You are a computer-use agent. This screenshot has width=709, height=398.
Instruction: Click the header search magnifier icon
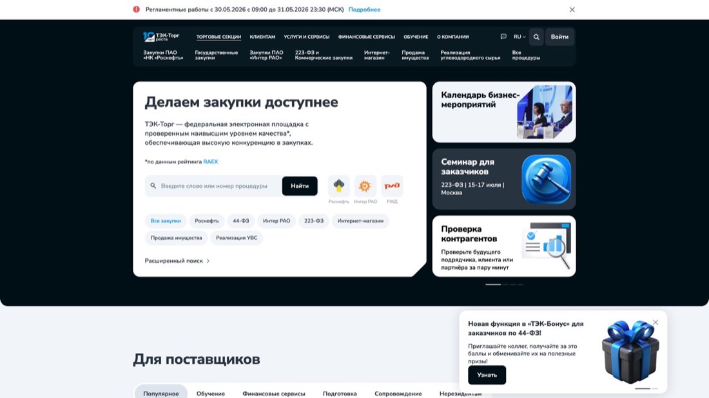536,37
